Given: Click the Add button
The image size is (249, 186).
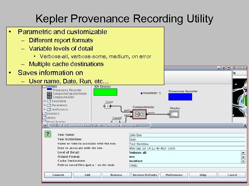Looking at the screenshot, I should 87,175.
